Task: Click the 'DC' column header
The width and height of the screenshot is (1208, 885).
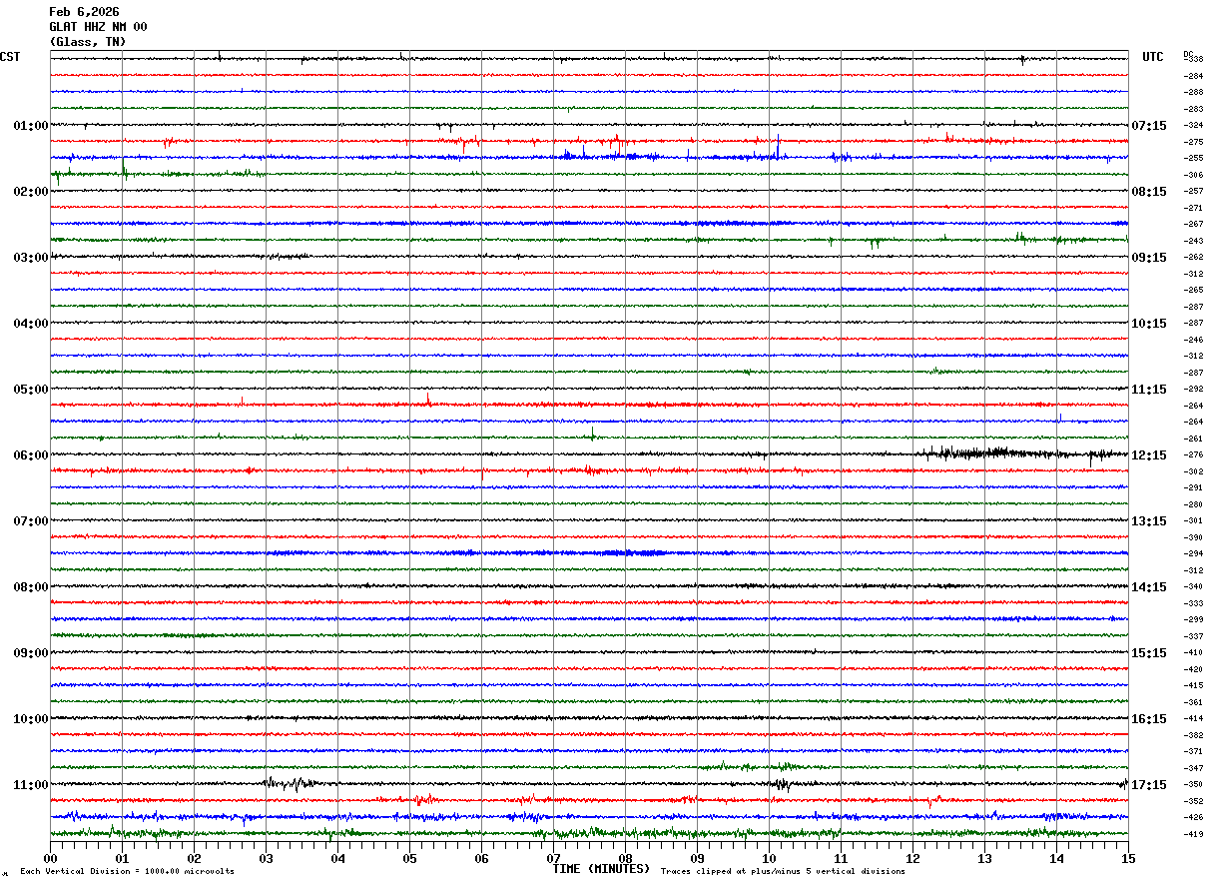Action: [x=1188, y=54]
